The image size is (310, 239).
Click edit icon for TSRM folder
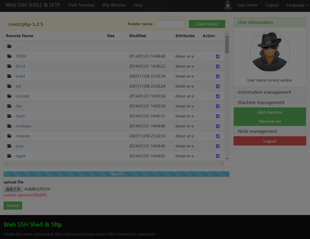click(x=218, y=56)
